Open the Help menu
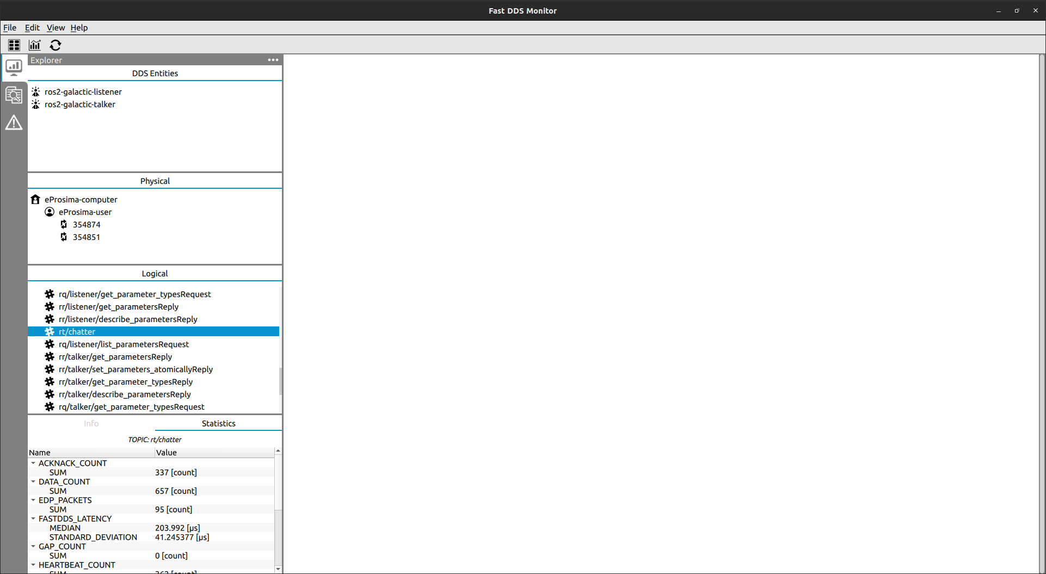This screenshot has width=1046, height=574. click(x=79, y=28)
